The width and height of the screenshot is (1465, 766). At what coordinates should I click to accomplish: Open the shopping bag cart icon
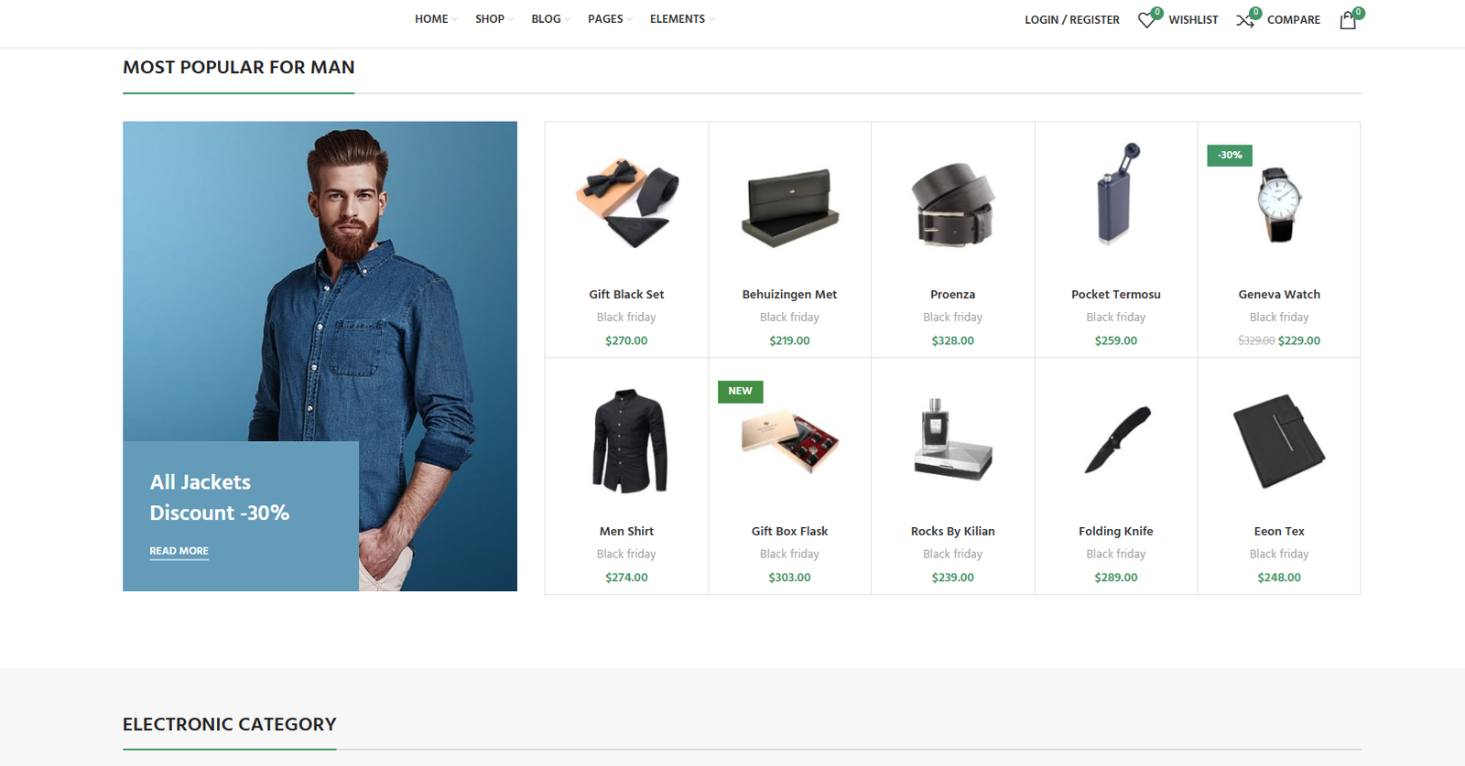click(x=1348, y=20)
